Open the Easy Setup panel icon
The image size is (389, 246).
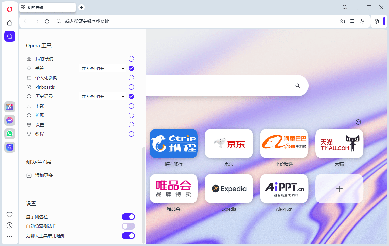(352, 21)
